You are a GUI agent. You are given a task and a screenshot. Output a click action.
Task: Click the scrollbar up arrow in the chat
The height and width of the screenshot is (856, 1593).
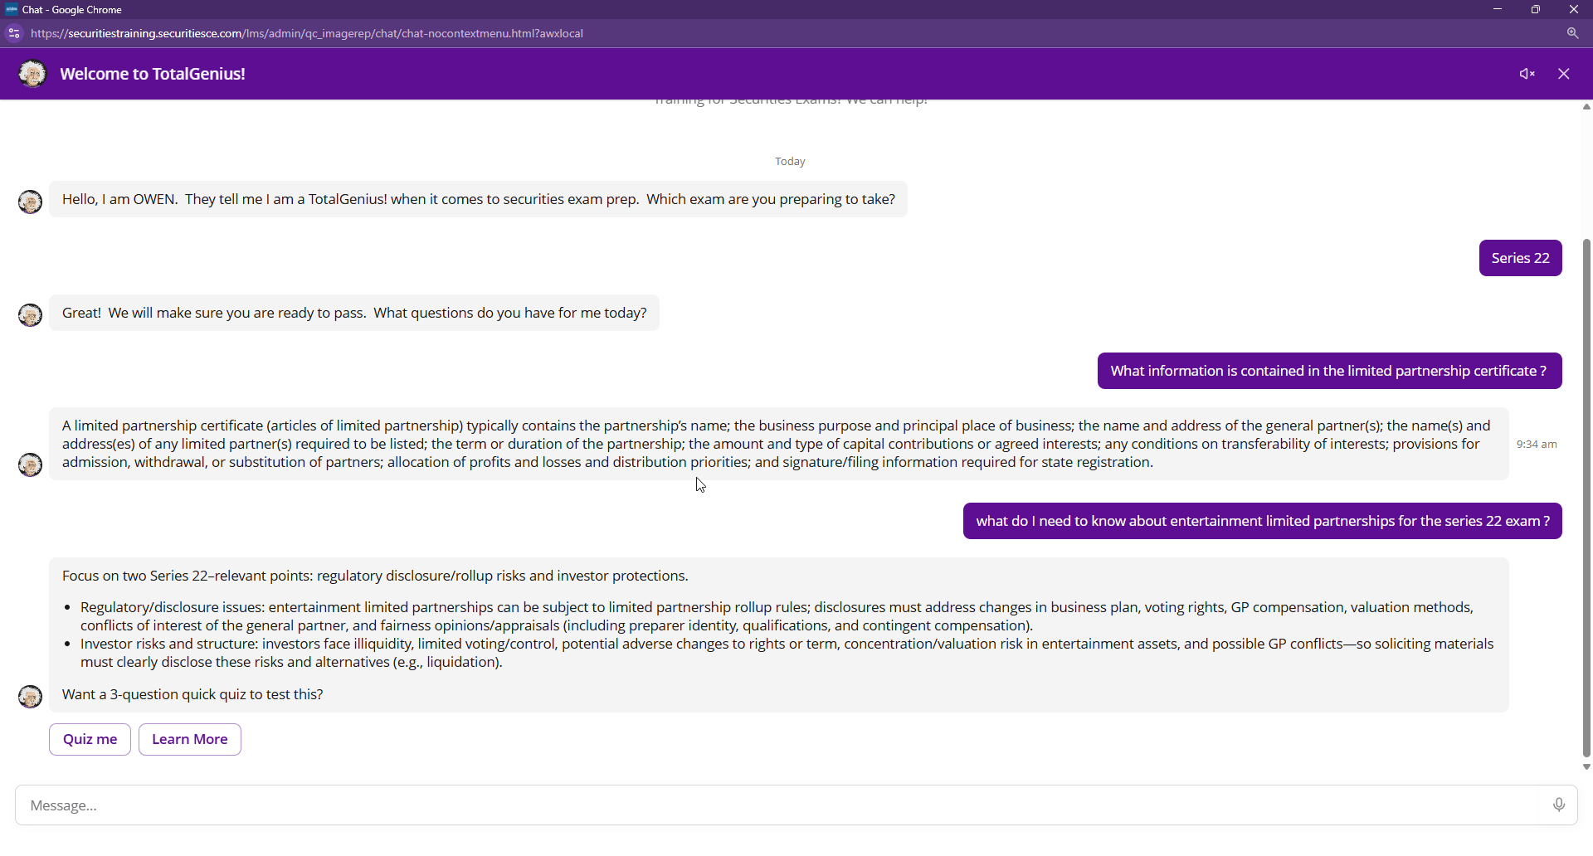(x=1586, y=107)
